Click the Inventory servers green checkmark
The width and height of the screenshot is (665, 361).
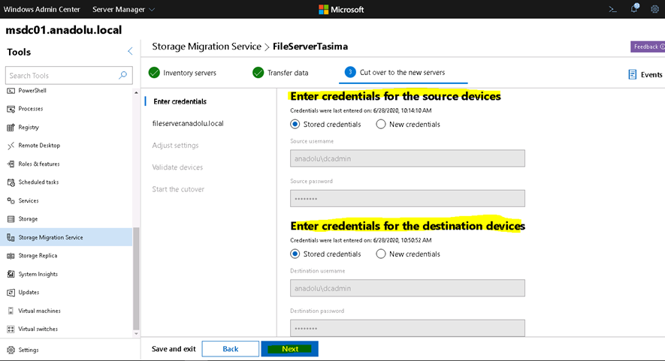(x=154, y=73)
